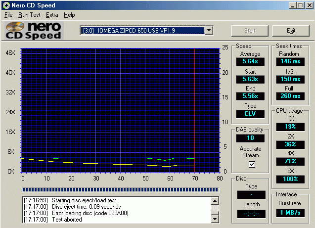Click the yellow rotation speed curve

(x=108, y=164)
